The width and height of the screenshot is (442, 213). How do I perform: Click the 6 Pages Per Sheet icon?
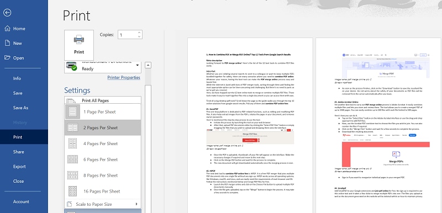73,159
